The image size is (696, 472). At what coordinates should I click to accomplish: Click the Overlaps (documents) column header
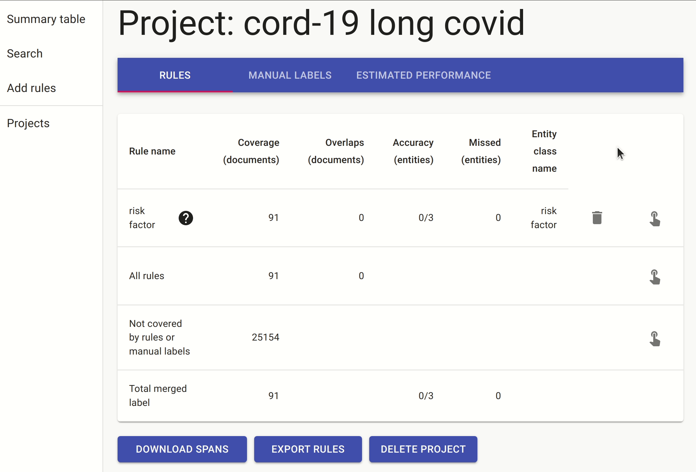pyautogui.click(x=336, y=151)
